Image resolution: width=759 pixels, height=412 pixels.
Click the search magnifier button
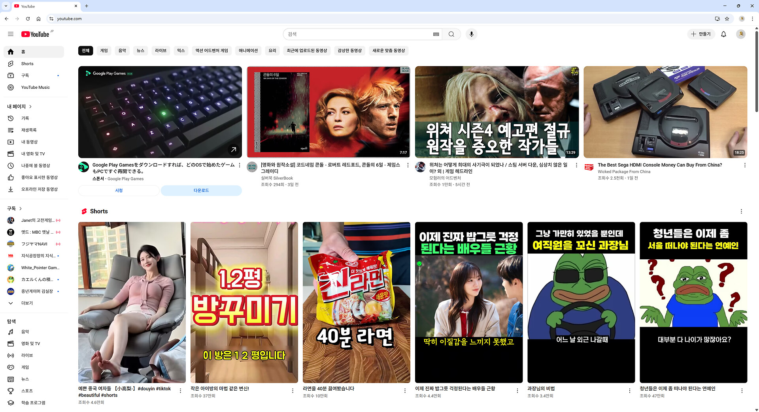(x=451, y=34)
